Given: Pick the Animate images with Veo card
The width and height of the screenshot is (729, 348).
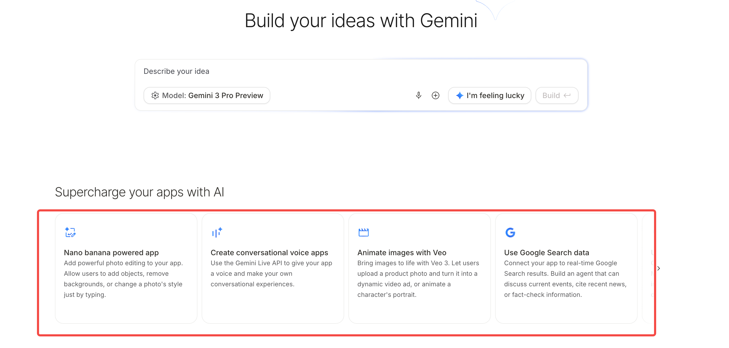Looking at the screenshot, I should [419, 308].
